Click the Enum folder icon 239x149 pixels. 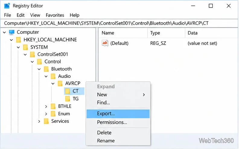pyautogui.click(x=53, y=114)
